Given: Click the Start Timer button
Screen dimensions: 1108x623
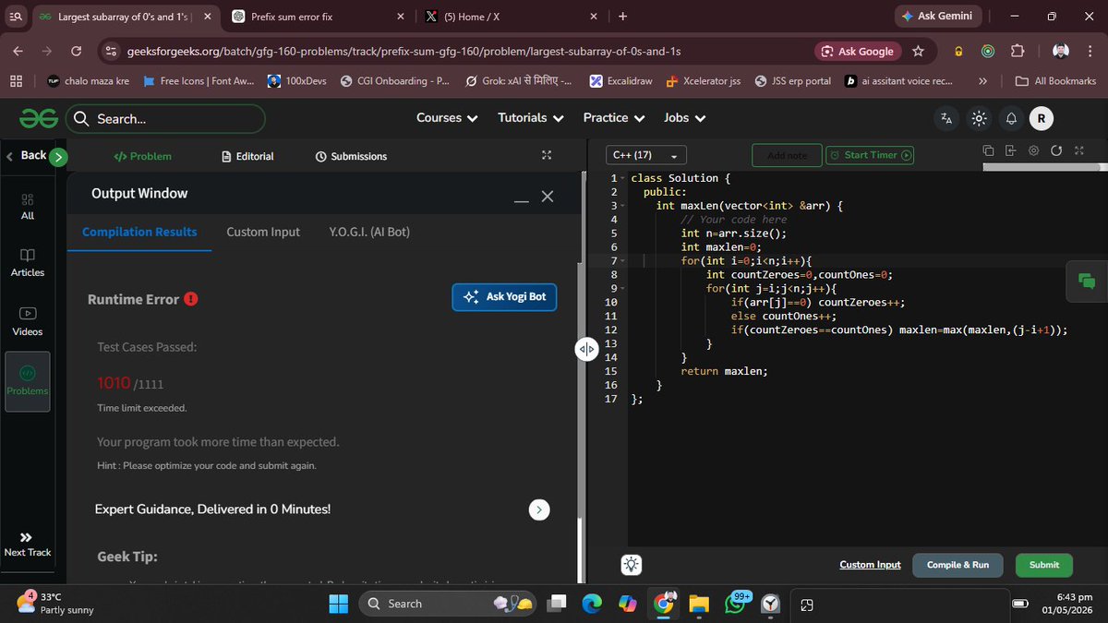Looking at the screenshot, I should coord(870,155).
